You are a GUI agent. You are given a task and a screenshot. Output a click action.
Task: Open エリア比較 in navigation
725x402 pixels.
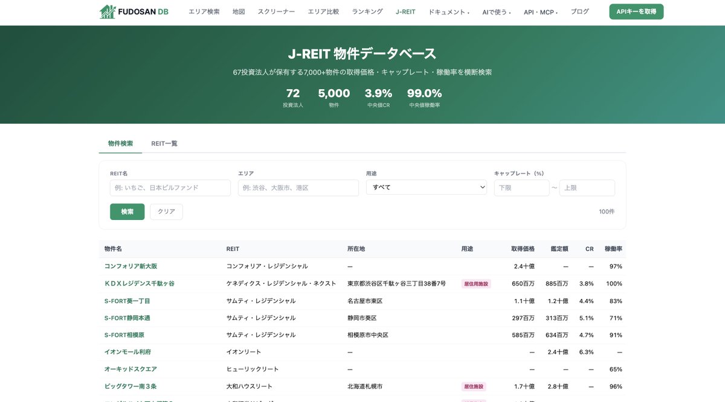323,11
